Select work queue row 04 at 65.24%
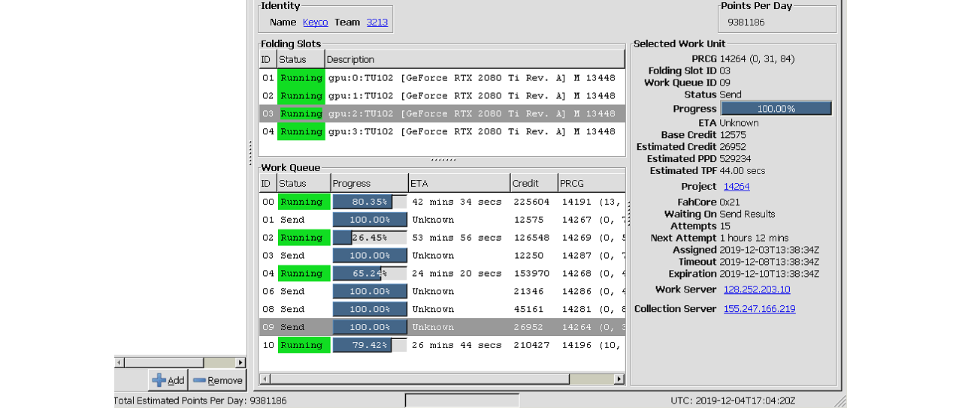The height and width of the screenshot is (408, 962). (442, 274)
